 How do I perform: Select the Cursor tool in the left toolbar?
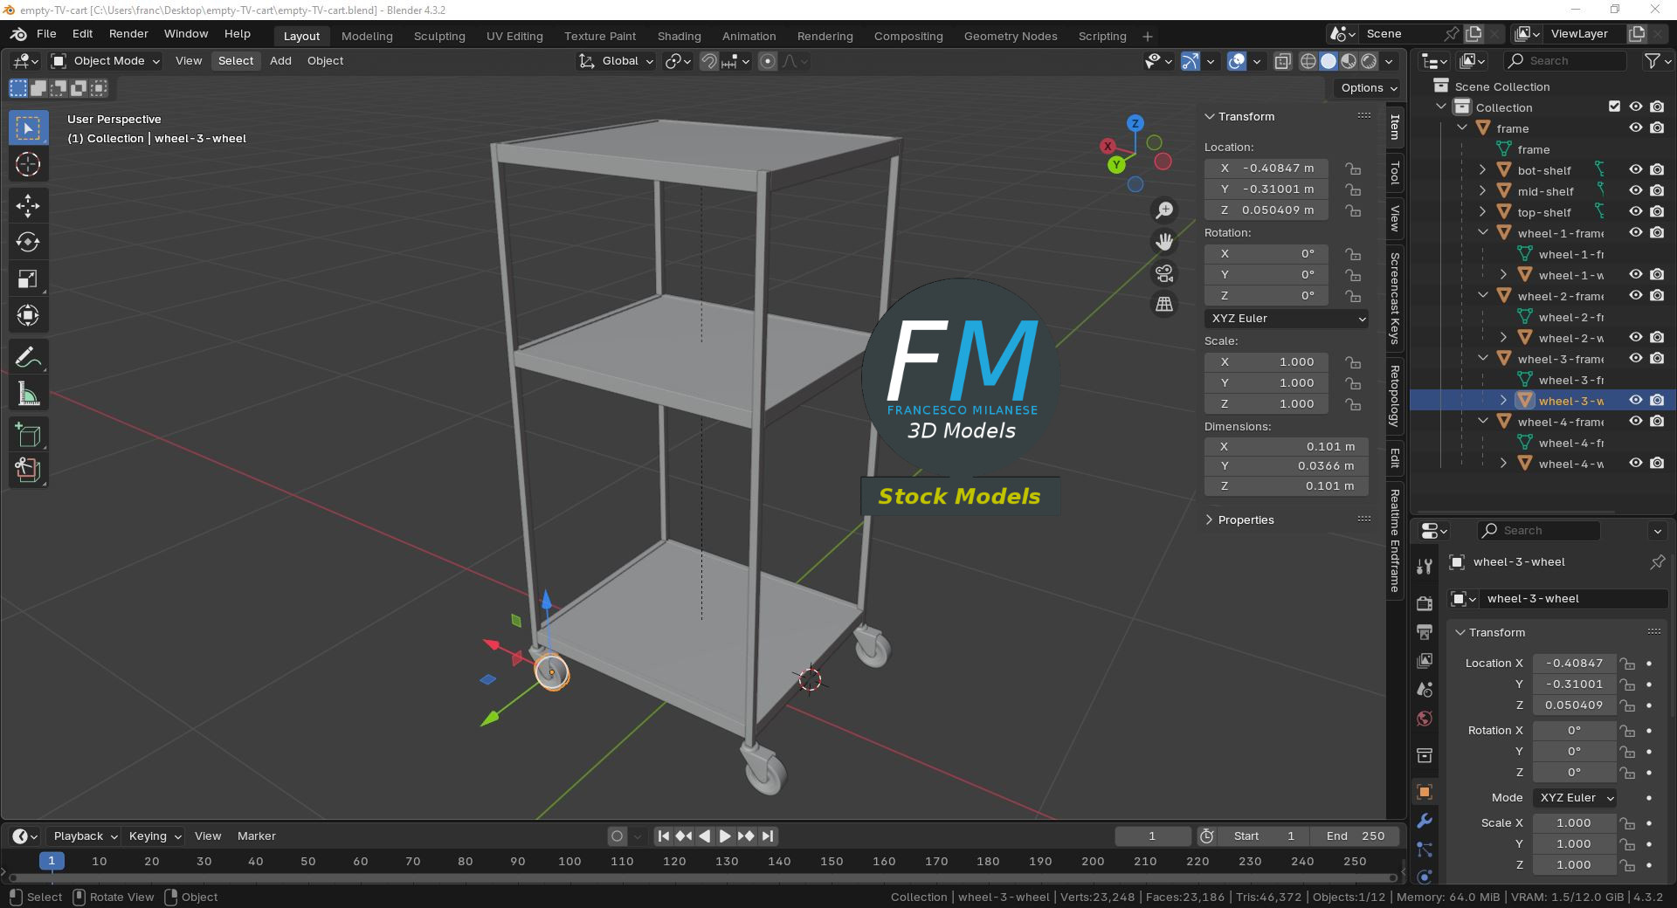click(x=28, y=164)
